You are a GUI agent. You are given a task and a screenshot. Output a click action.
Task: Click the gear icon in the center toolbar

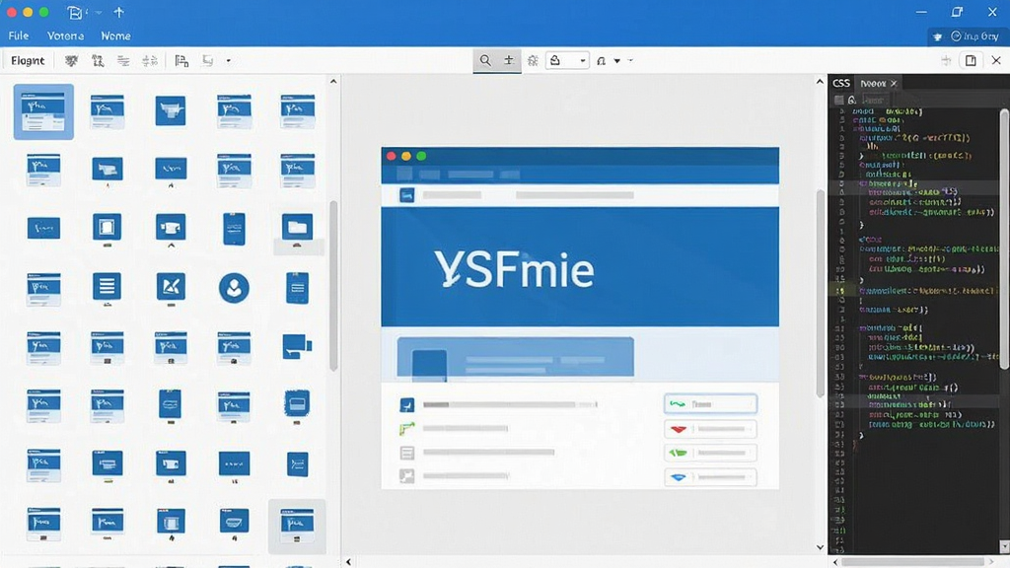533,60
